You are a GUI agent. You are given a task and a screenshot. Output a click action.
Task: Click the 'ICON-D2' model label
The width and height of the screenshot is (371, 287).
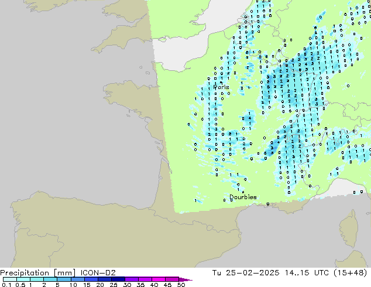98,273
